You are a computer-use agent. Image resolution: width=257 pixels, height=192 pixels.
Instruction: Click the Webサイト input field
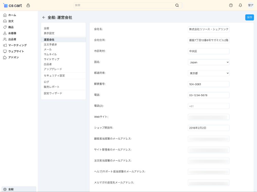[x=208, y=117]
